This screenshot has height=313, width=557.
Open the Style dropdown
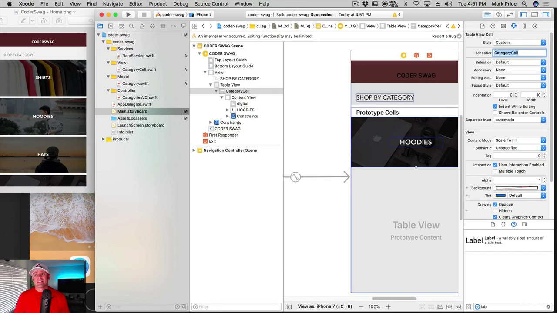(520, 43)
